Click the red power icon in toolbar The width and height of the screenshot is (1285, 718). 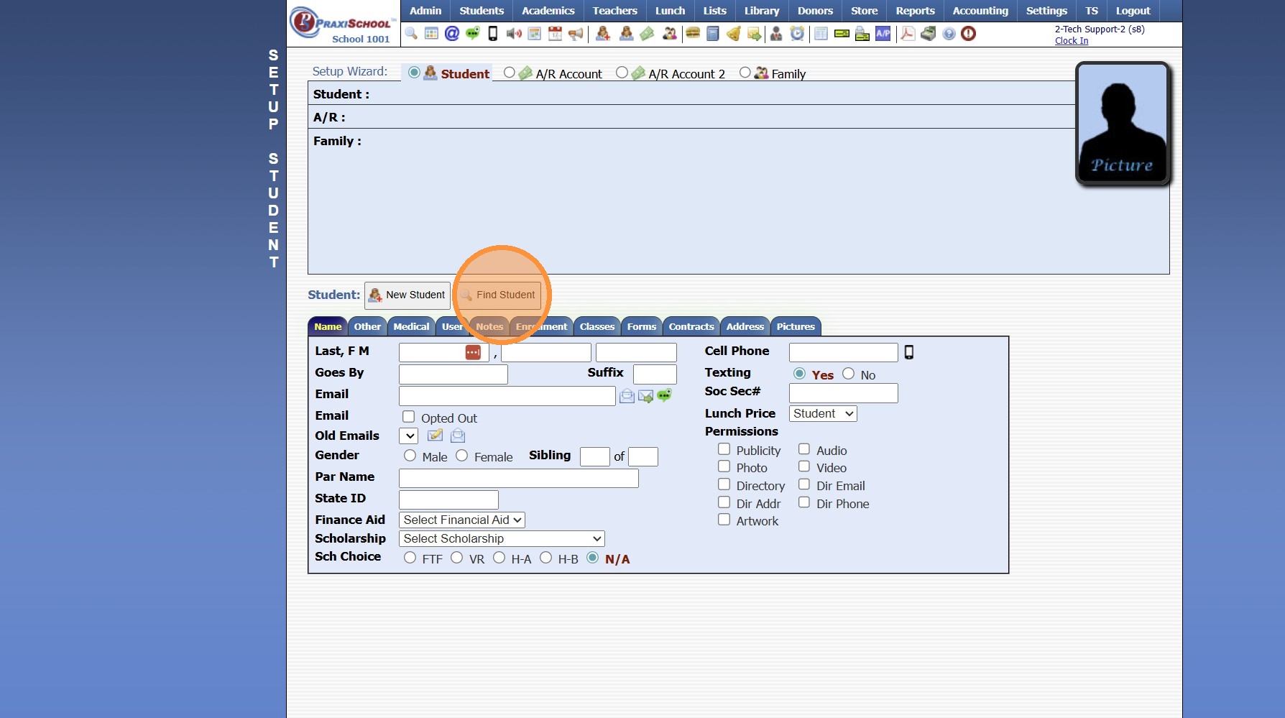[x=969, y=34]
